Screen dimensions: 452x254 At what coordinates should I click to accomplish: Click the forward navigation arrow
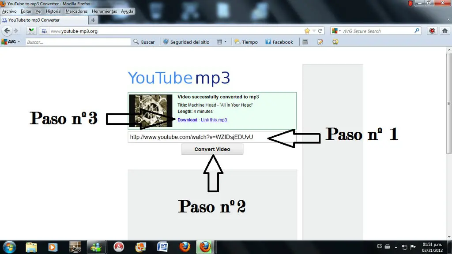pos(15,30)
